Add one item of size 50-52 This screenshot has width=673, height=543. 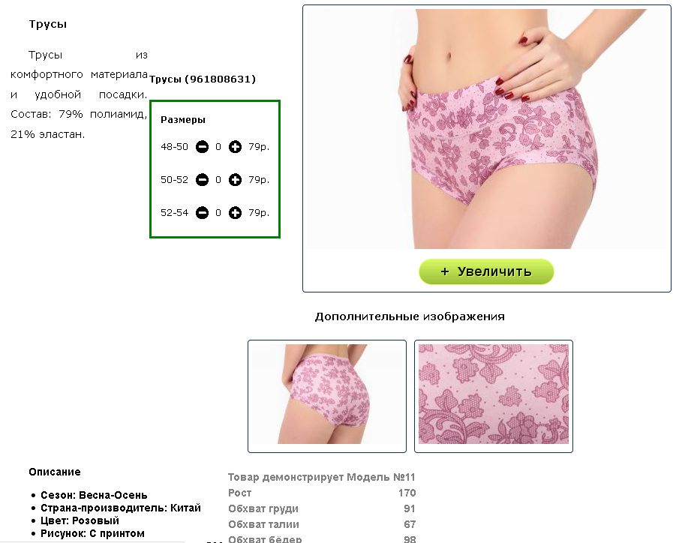click(x=235, y=180)
